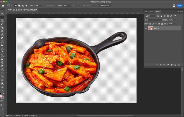The image size is (184, 117).
Task: Open the blend mode dropdown in Layers panel
Action: point(153,20)
